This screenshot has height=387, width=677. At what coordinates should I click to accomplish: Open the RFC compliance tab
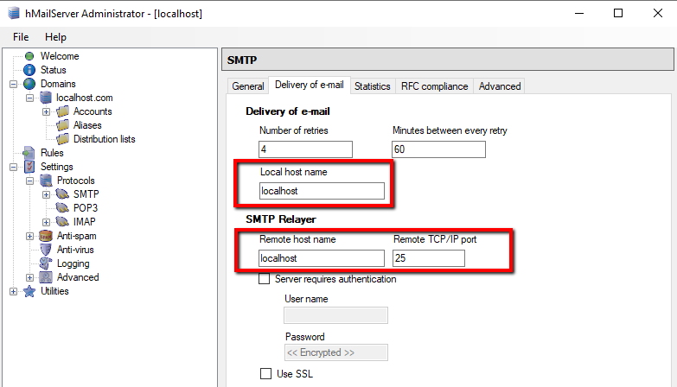coord(434,86)
